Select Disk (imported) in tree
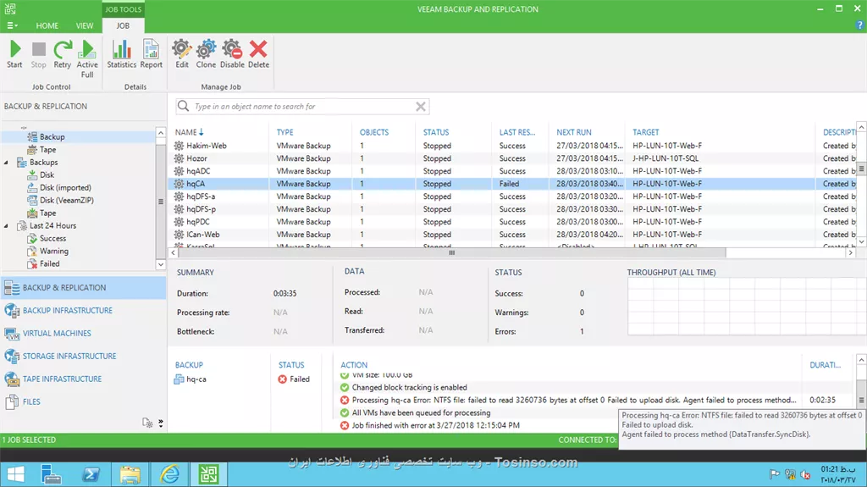Viewport: 867px width, 487px height. click(65, 188)
